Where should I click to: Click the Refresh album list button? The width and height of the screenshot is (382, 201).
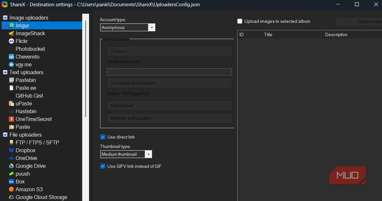pyautogui.click(x=359, y=22)
